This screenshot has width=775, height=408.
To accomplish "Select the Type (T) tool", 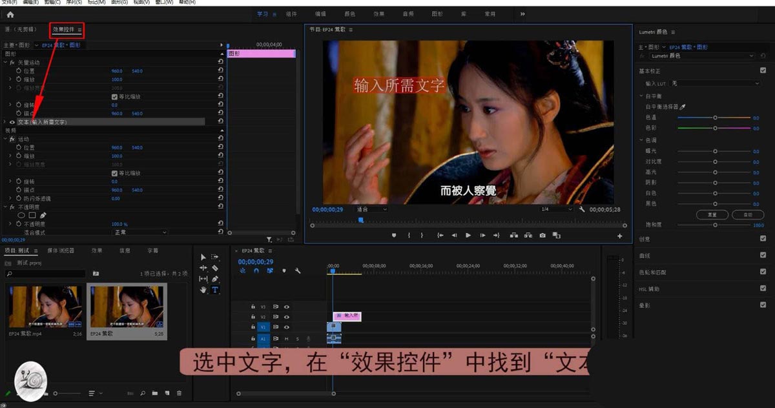I will click(x=215, y=290).
